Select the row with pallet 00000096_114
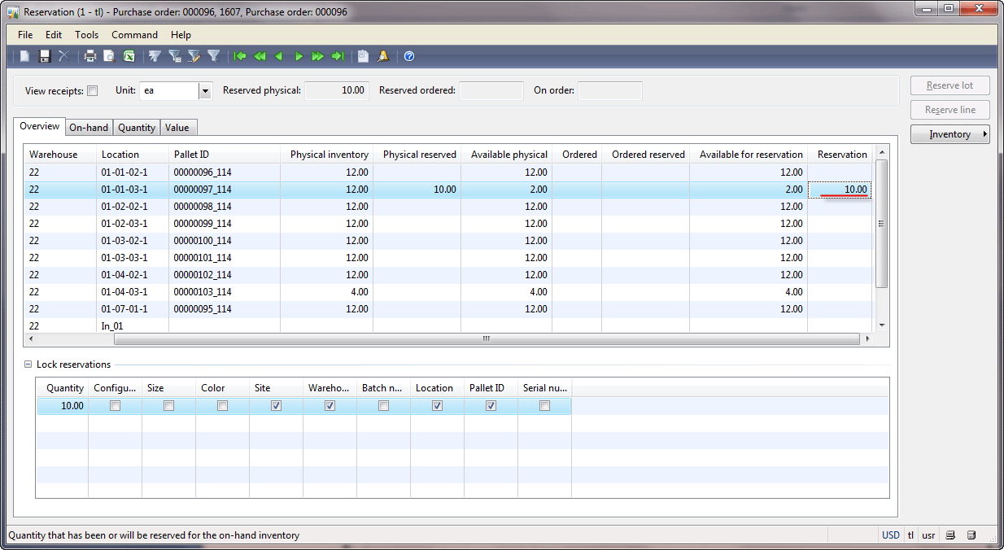Image resolution: width=1004 pixels, height=550 pixels. pyautogui.click(x=449, y=172)
